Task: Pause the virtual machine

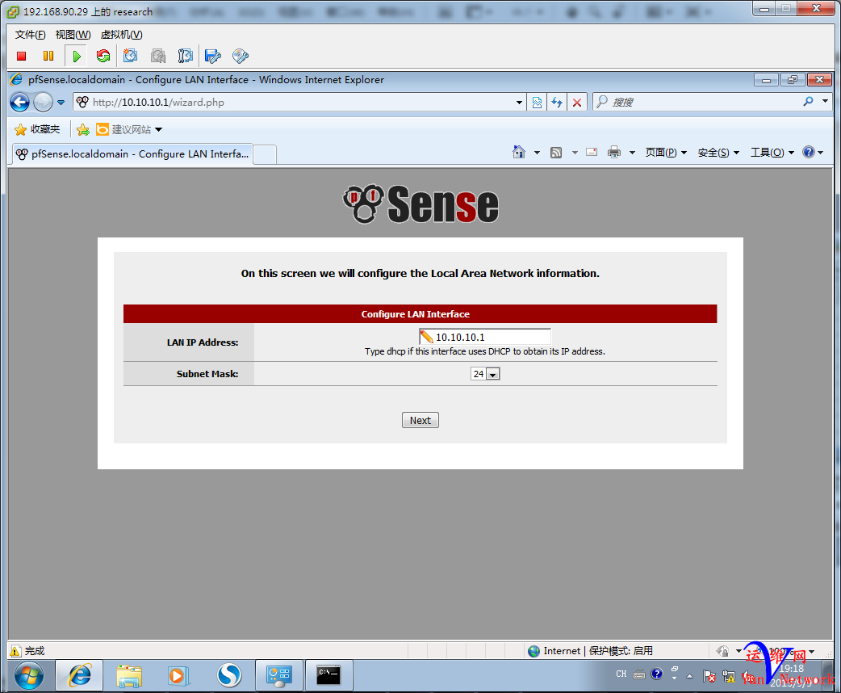Action: 48,56
